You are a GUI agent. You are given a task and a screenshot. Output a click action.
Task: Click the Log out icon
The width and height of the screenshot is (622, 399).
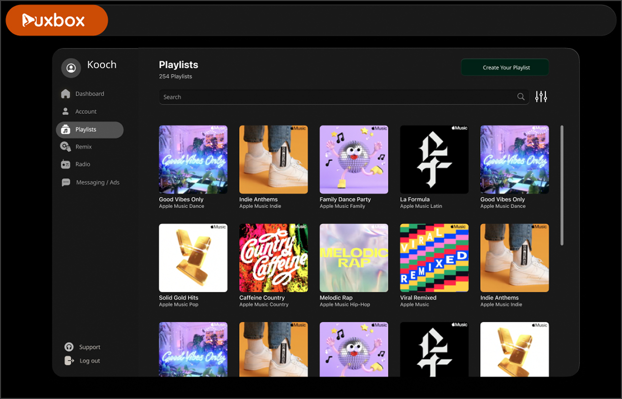pos(69,361)
